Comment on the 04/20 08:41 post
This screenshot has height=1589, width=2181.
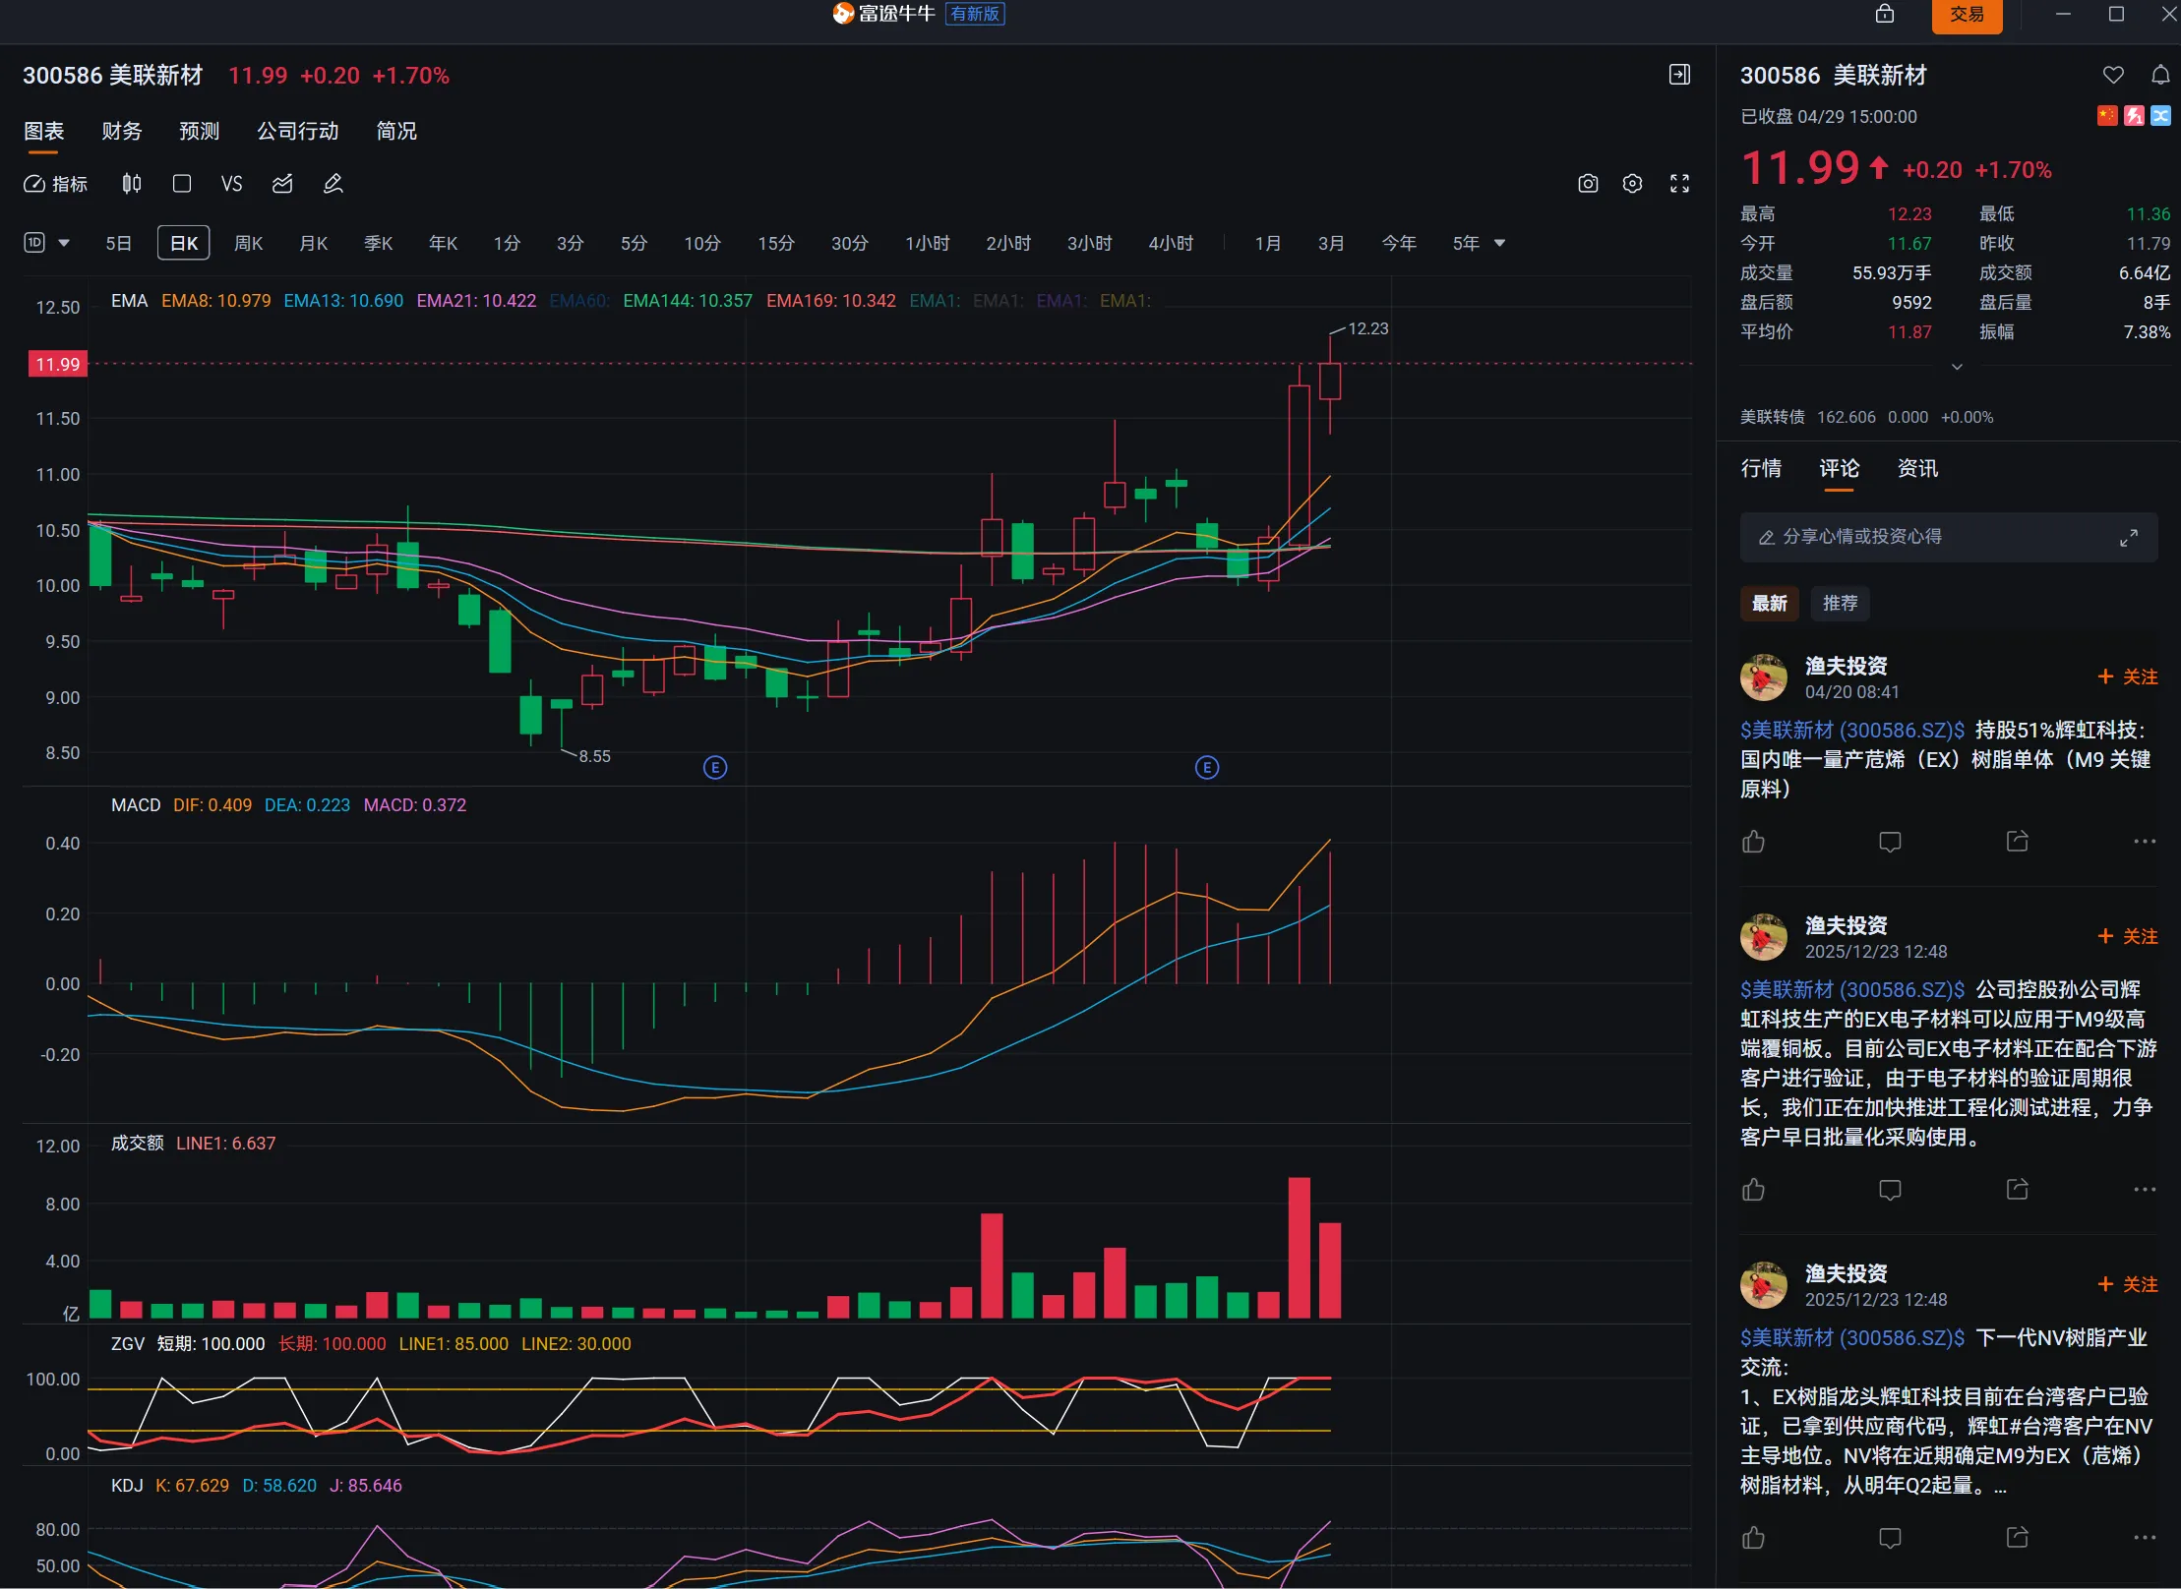point(1890,842)
